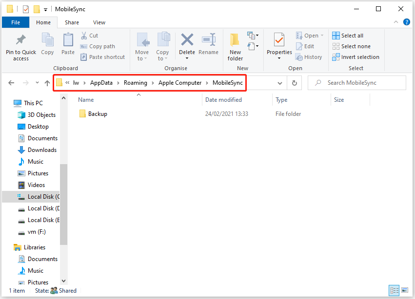This screenshot has width=415, height=299.
Task: Switch to the View ribbon tab
Action: (x=99, y=22)
